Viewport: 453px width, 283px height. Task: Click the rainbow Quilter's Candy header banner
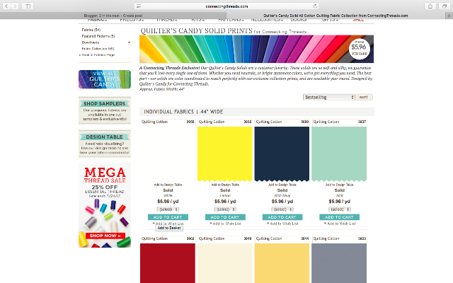[x=256, y=49]
